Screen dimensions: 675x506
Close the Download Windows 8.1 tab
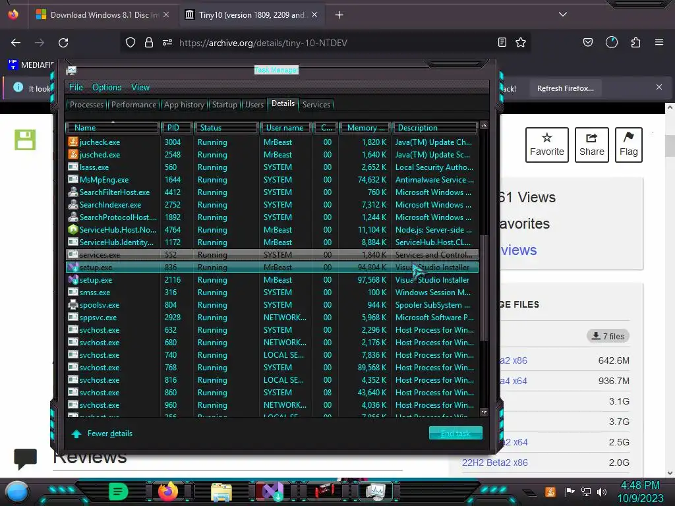point(166,14)
